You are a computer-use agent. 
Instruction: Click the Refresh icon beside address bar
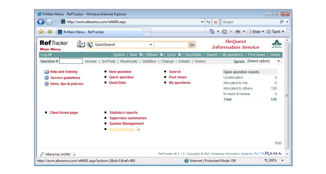(x=208, y=22)
